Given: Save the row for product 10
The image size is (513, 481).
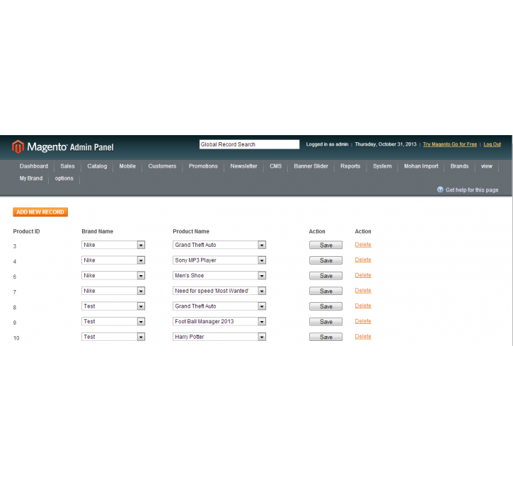Looking at the screenshot, I should [x=326, y=337].
